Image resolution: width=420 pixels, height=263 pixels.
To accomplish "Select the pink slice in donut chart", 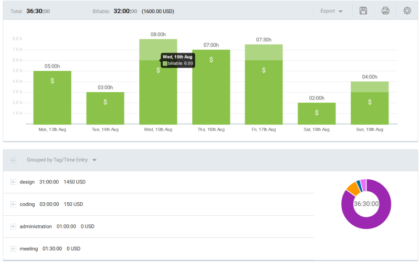I will 363,184.
